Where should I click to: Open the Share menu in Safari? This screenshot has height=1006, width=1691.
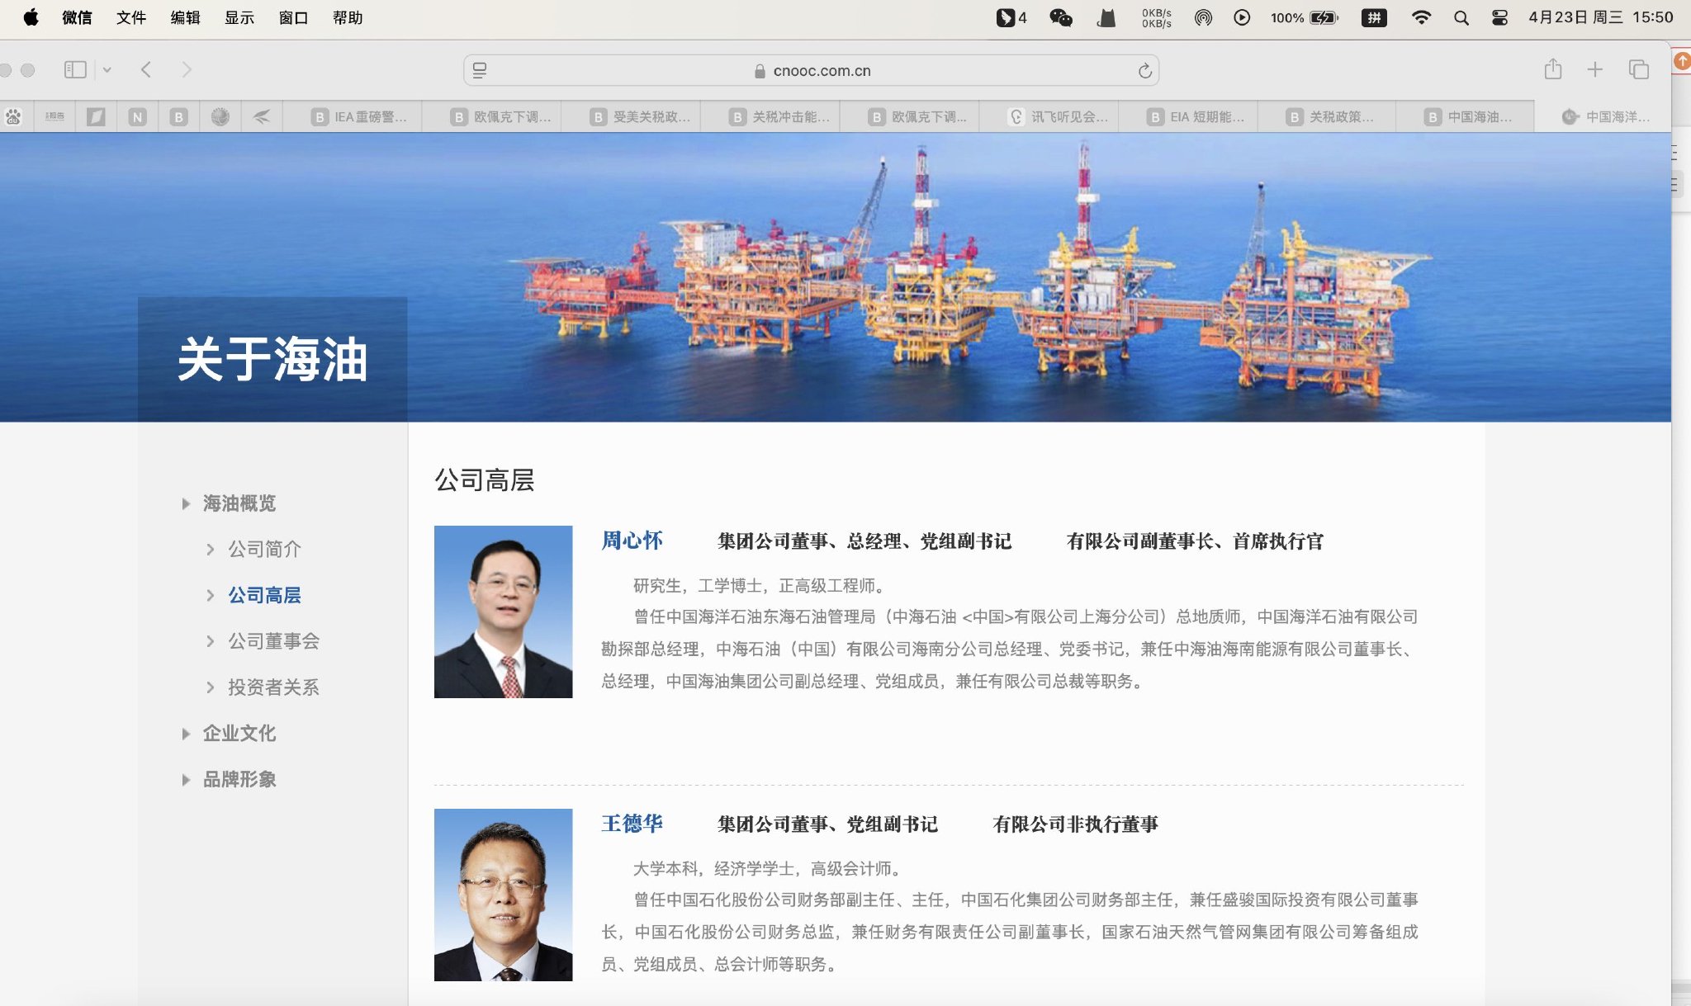(x=1555, y=70)
